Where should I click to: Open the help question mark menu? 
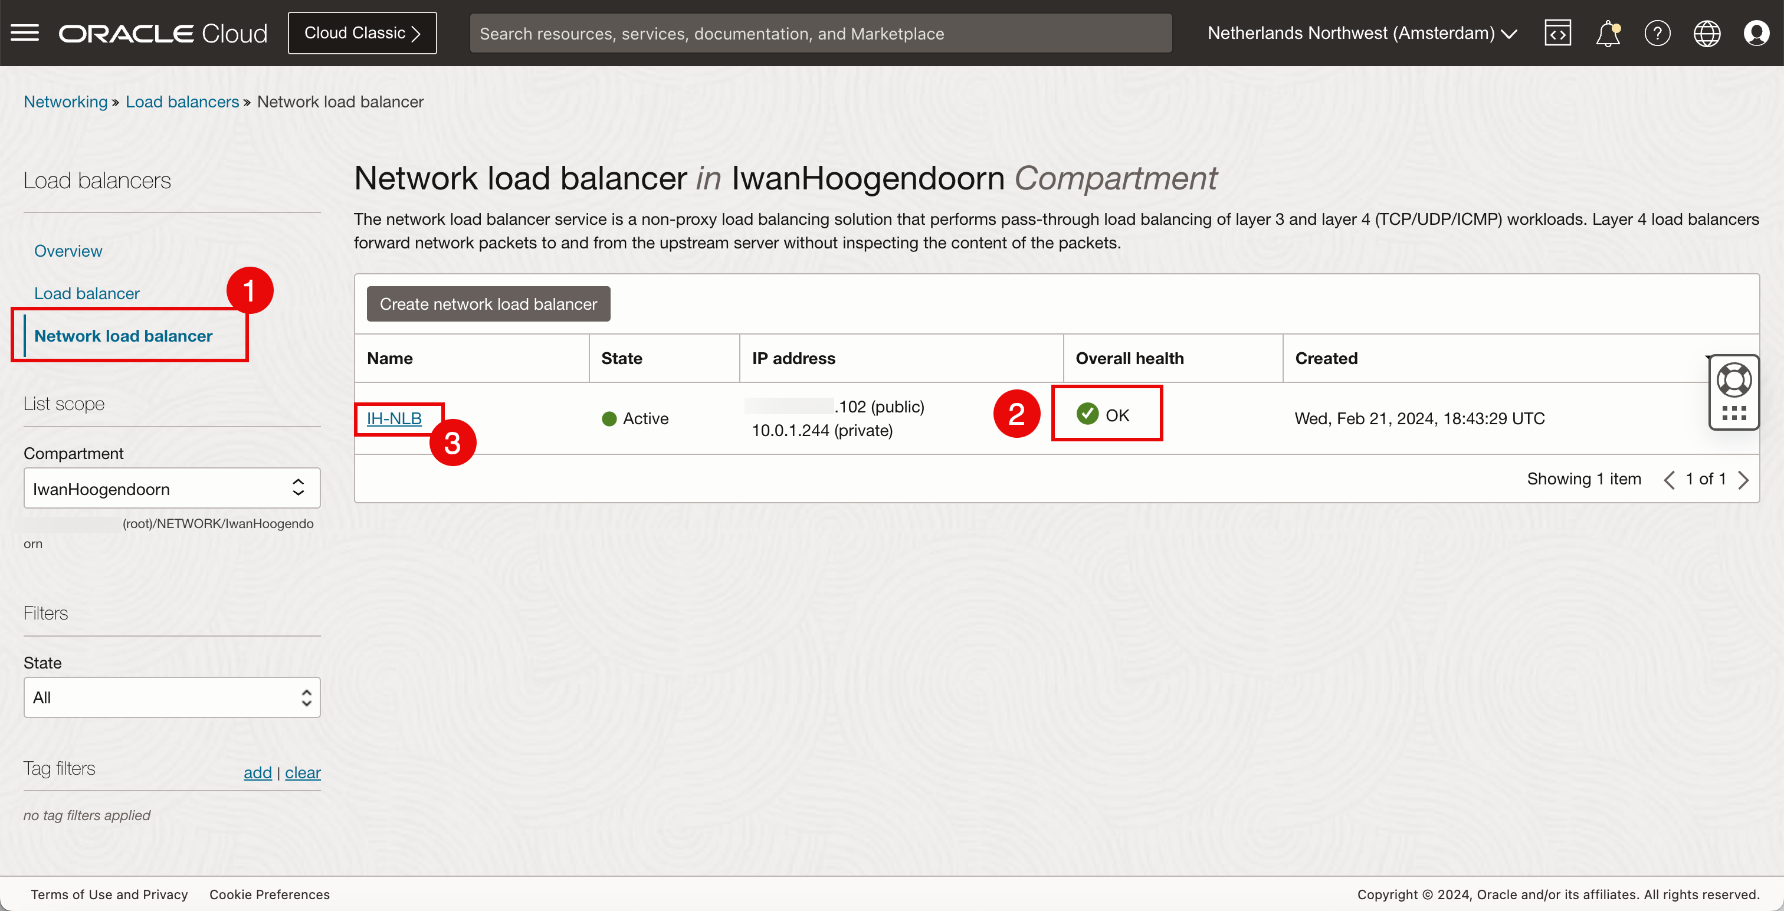tap(1657, 32)
